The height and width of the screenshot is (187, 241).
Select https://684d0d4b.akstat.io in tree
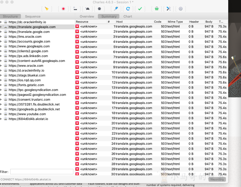click(x=28, y=119)
